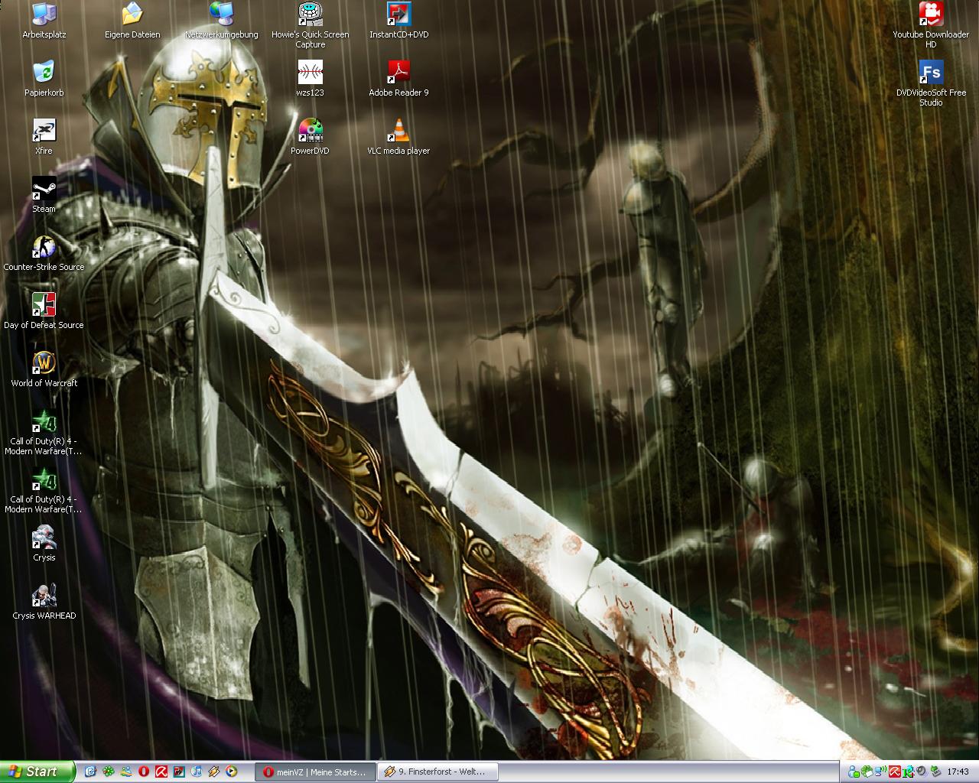Open the Avira red umbrella tray icon
This screenshot has width=979, height=783.
pos(895,772)
